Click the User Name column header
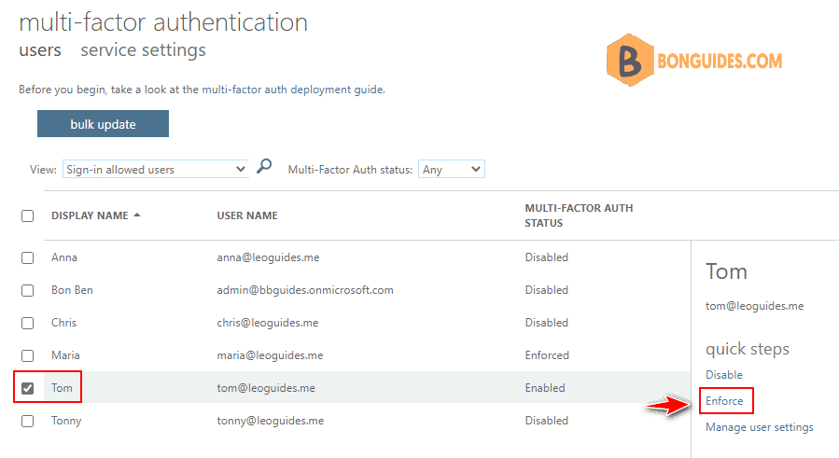 click(247, 215)
